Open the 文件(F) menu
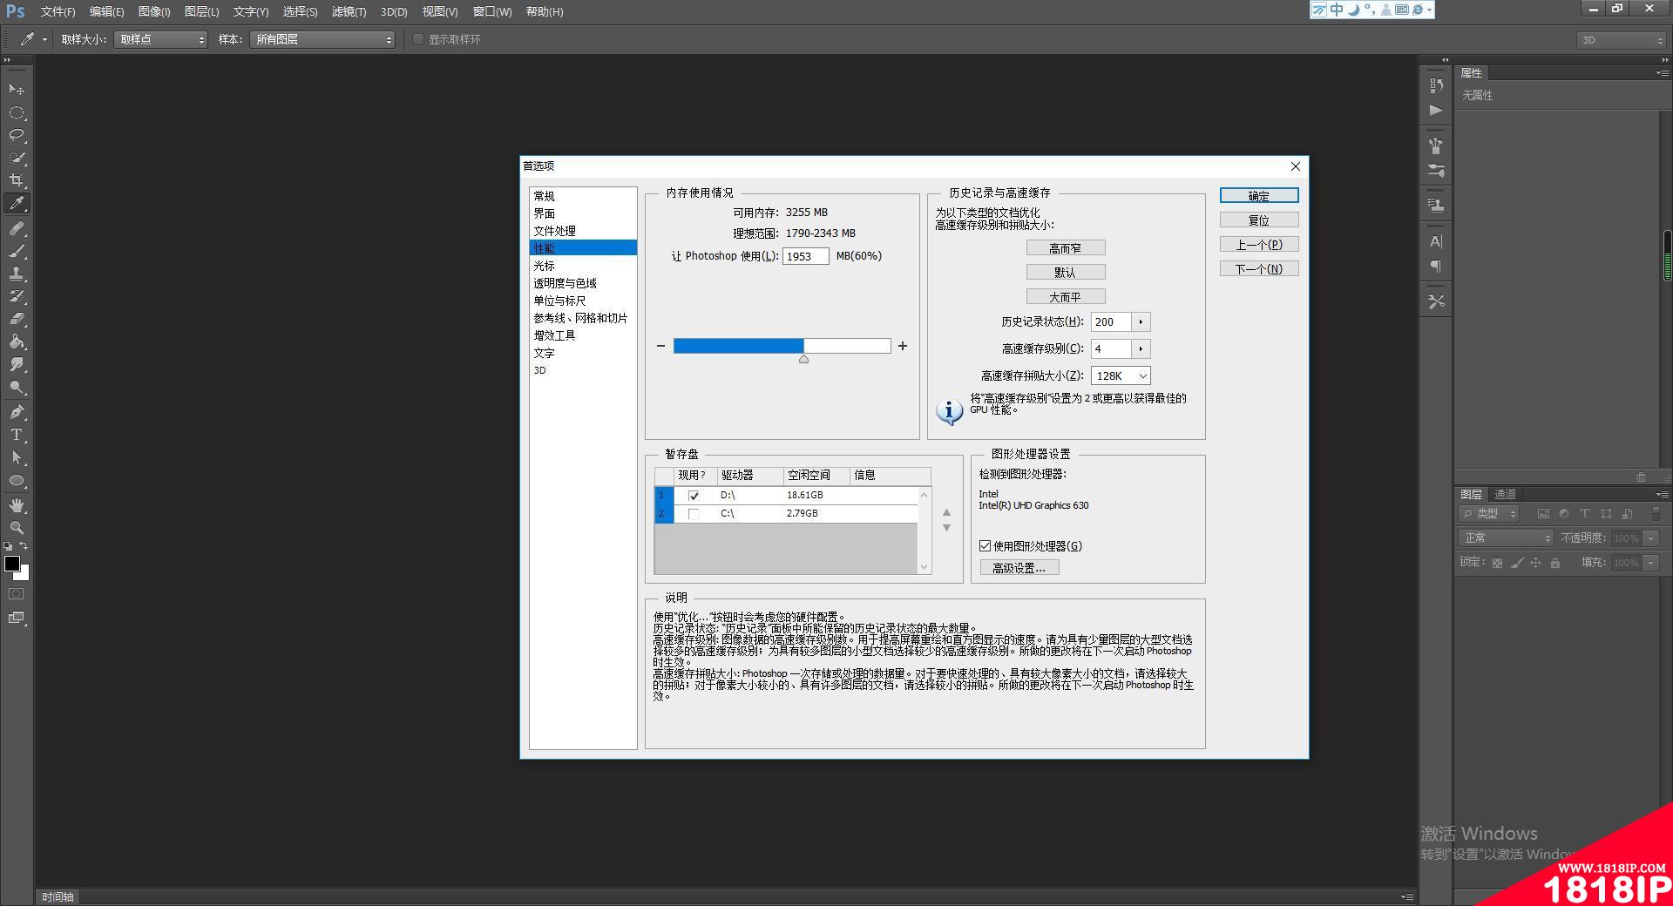The image size is (1673, 906). tap(58, 11)
